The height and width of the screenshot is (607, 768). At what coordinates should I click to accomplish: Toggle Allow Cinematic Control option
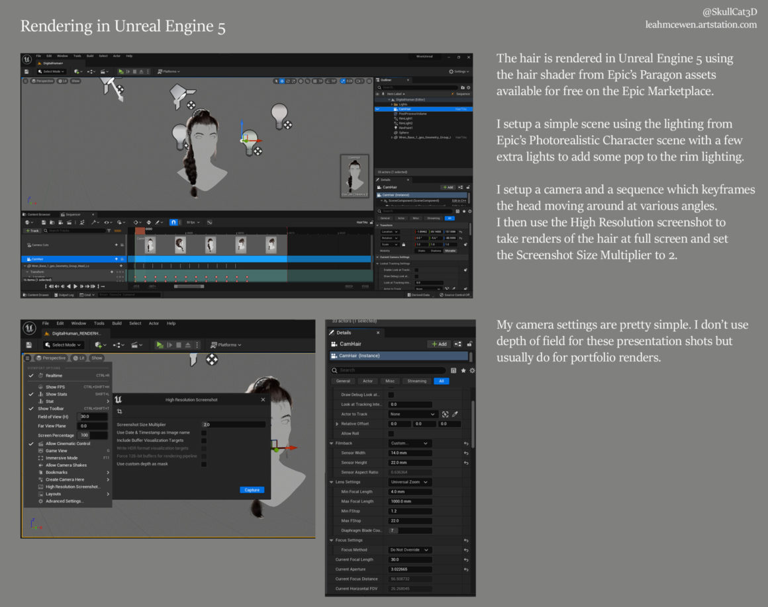(x=69, y=444)
